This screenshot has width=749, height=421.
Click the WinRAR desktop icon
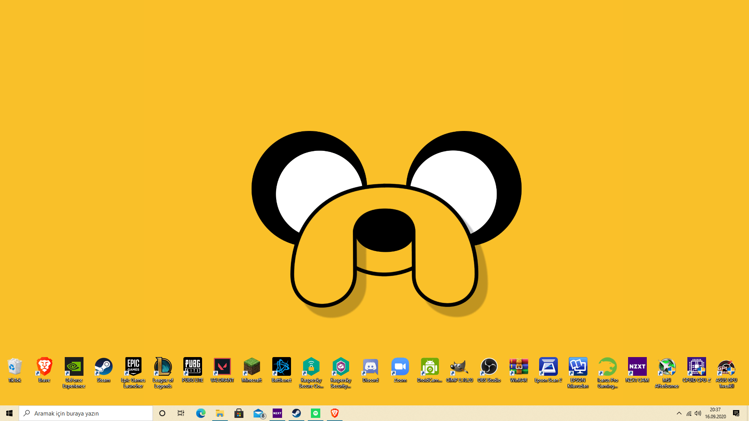point(518,367)
